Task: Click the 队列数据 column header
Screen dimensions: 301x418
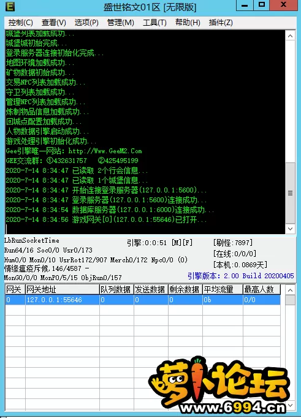Action: (116, 289)
